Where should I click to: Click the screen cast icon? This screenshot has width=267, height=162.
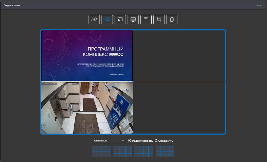pos(120,20)
